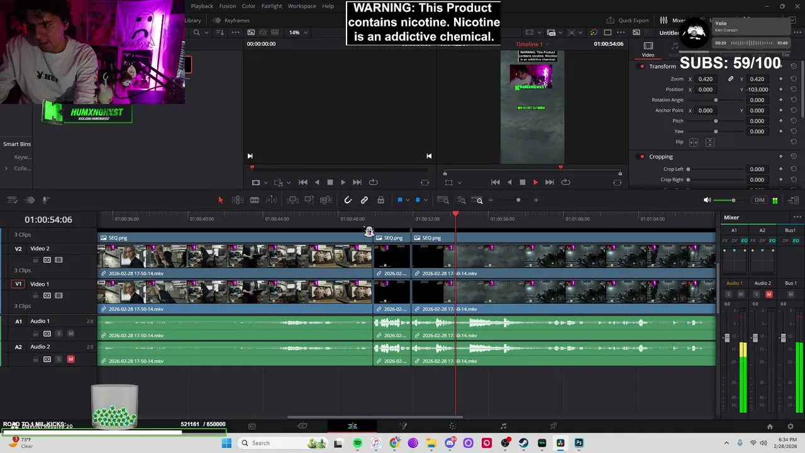Click the horizontal Flip icon
The height and width of the screenshot is (453, 805).
[x=694, y=142]
